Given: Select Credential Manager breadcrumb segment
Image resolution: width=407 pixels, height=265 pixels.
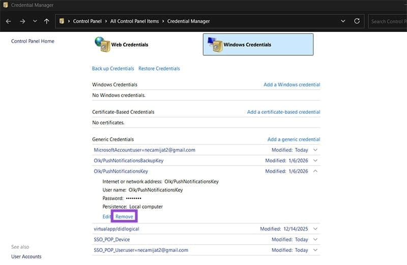Looking at the screenshot, I should (188, 21).
